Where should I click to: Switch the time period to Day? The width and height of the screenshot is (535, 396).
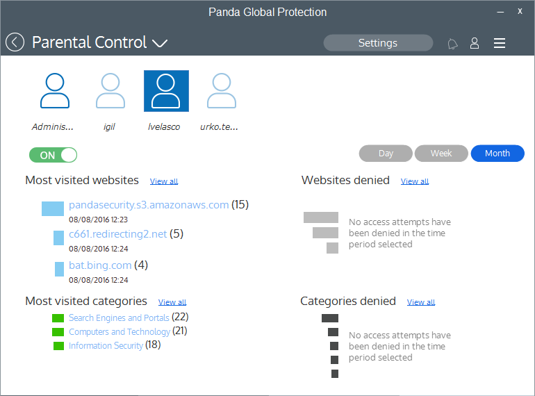tap(386, 154)
